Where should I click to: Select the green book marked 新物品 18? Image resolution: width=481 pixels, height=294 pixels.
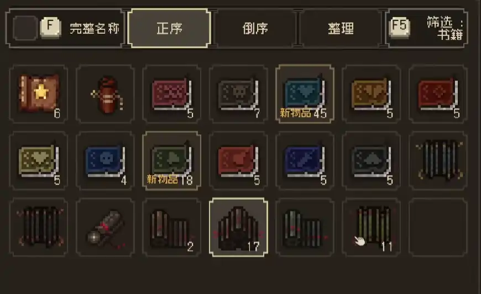tap(172, 161)
